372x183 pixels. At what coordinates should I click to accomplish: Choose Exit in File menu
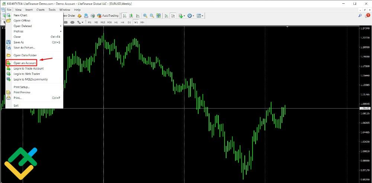click(34, 106)
